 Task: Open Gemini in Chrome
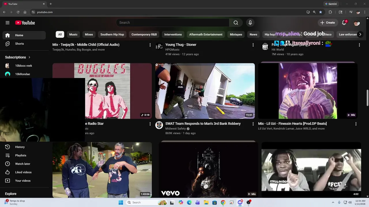pyautogui.click(x=331, y=4)
